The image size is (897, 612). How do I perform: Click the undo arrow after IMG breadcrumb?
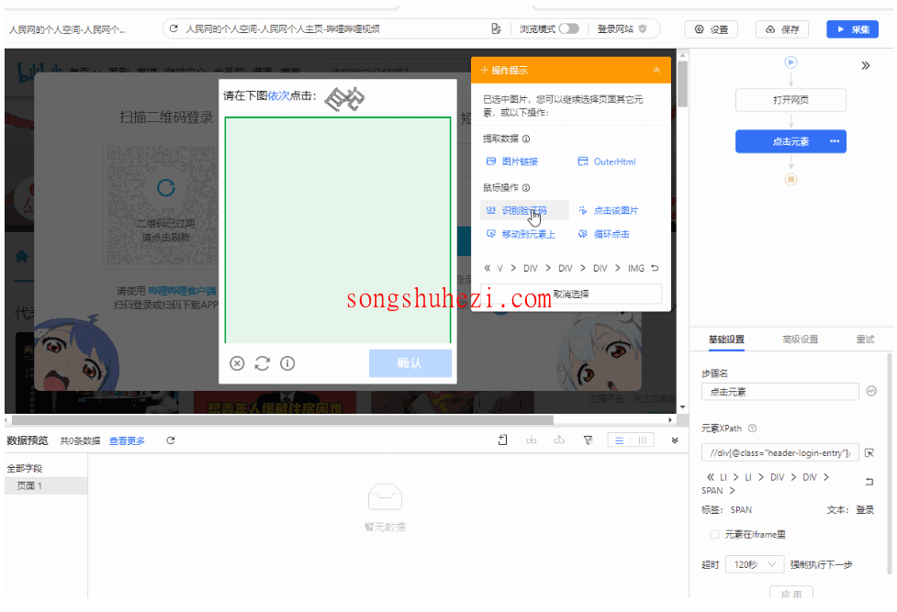tap(655, 268)
